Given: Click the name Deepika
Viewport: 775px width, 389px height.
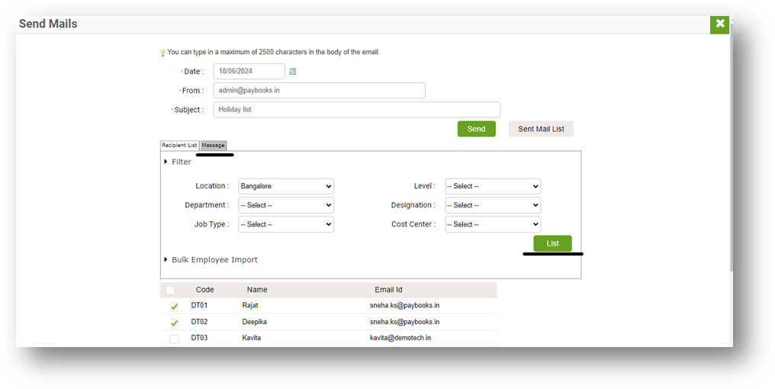Looking at the screenshot, I should coord(255,322).
